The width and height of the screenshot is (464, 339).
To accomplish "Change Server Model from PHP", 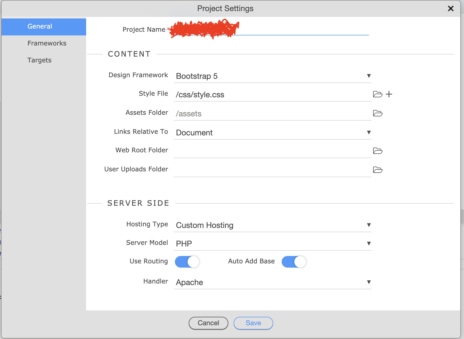I will point(272,244).
